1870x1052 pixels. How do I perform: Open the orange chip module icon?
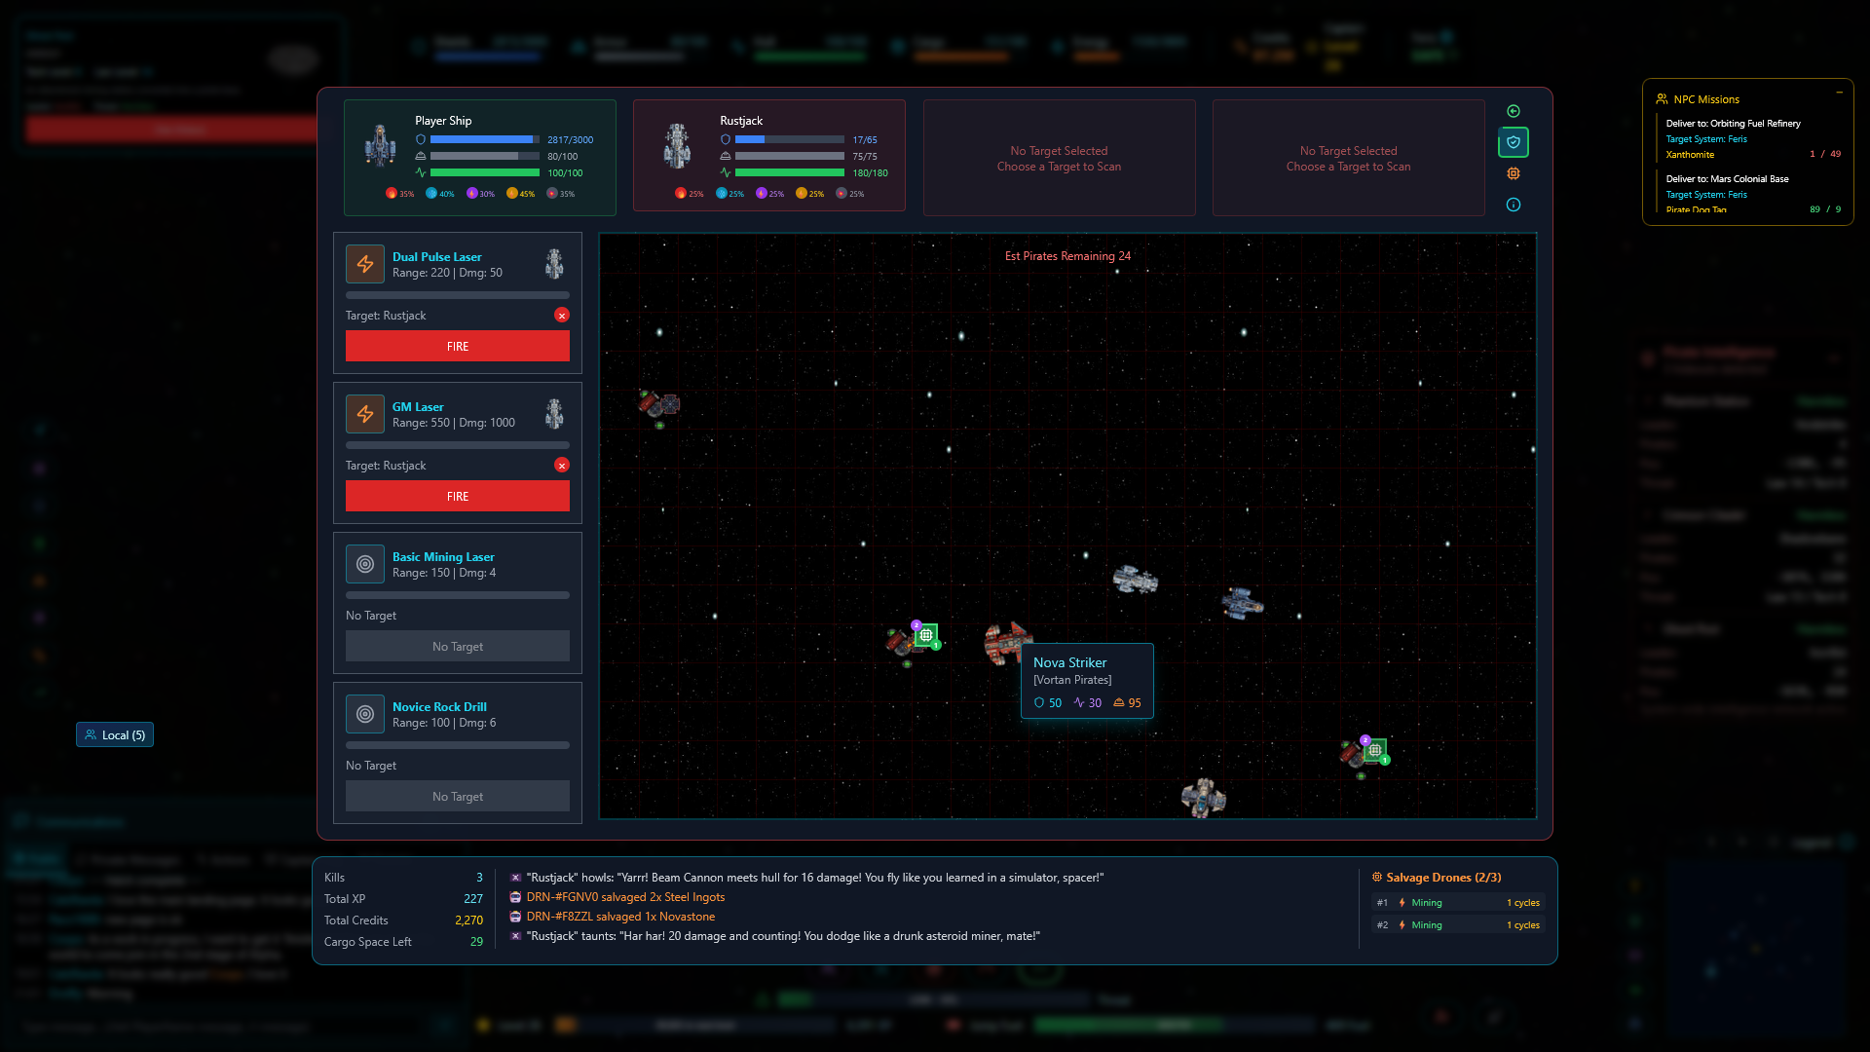point(1514,173)
